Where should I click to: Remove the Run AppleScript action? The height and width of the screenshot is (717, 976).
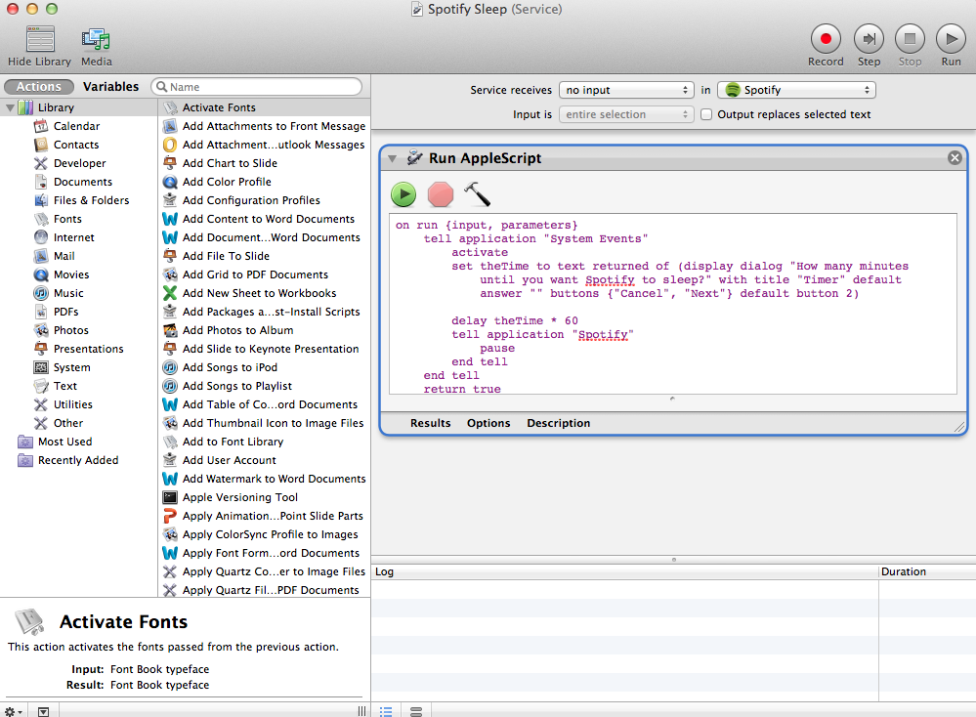pos(955,158)
